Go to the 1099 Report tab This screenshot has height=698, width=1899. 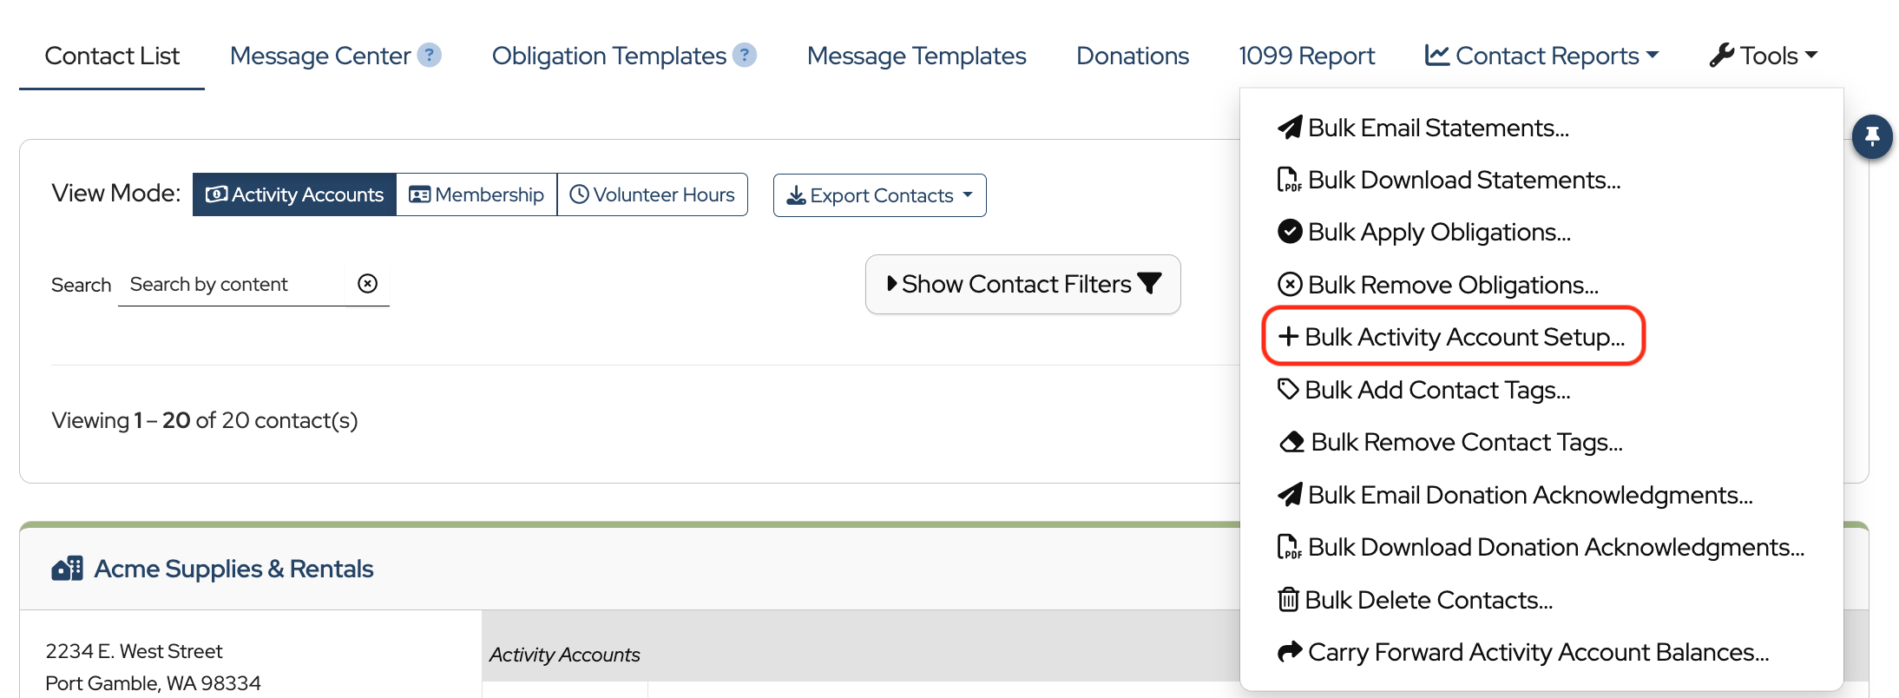[1306, 56]
